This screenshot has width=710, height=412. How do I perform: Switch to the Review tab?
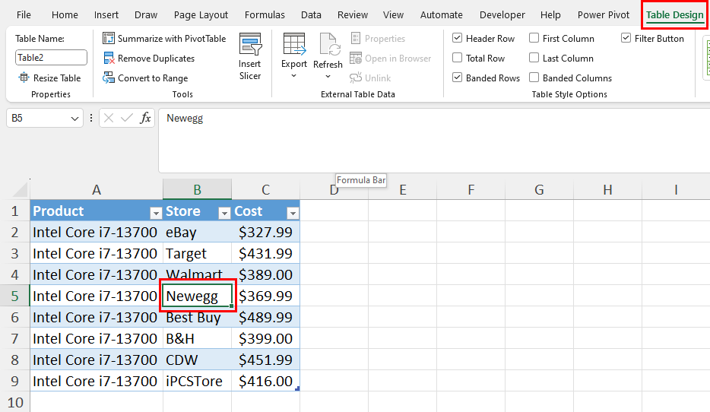click(x=353, y=15)
